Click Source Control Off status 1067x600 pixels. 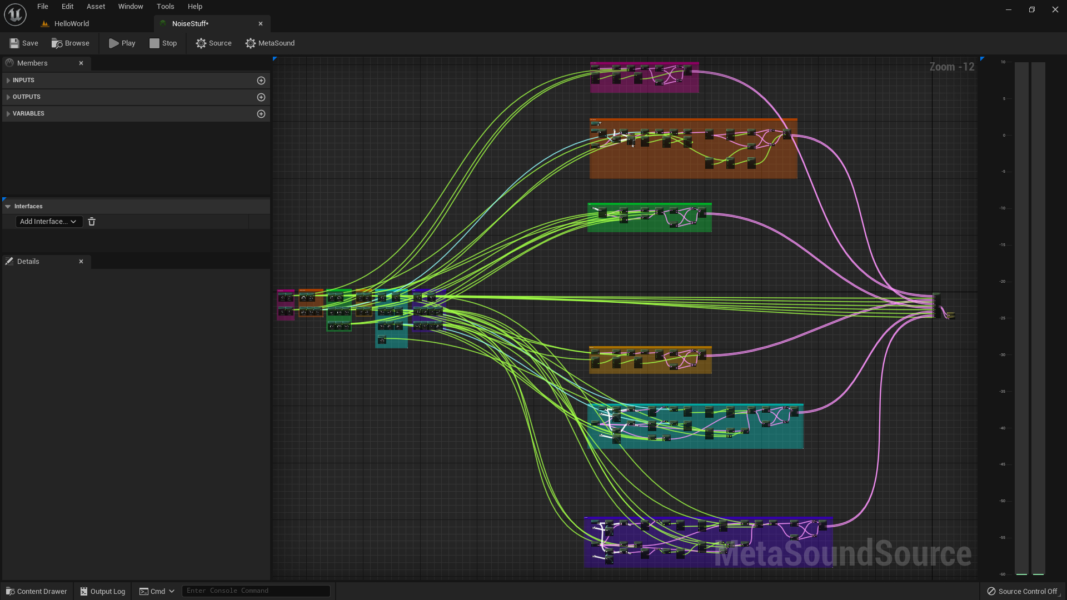pyautogui.click(x=1023, y=591)
